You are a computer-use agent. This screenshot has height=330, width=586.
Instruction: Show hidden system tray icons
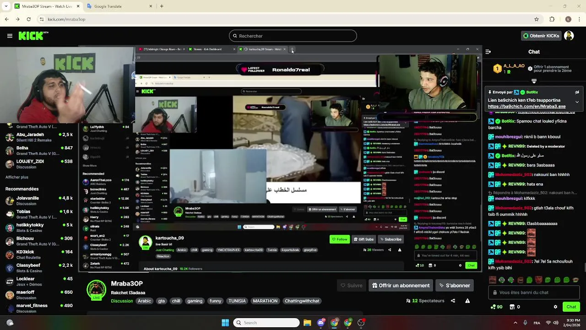(x=515, y=323)
